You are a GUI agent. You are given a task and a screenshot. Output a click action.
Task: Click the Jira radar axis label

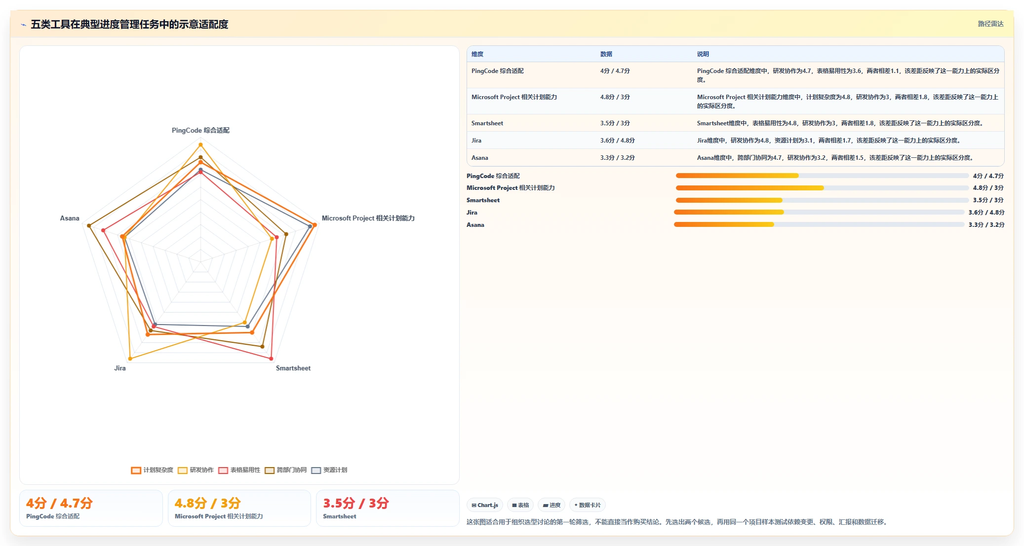click(x=120, y=368)
